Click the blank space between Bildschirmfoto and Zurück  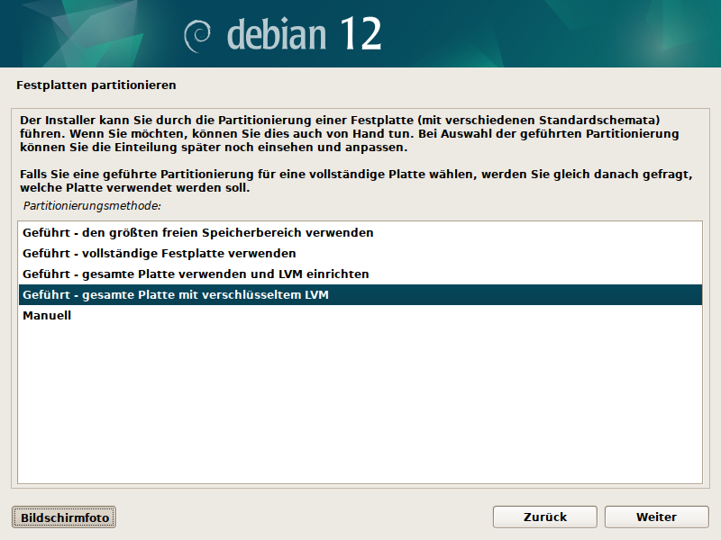coord(306,517)
